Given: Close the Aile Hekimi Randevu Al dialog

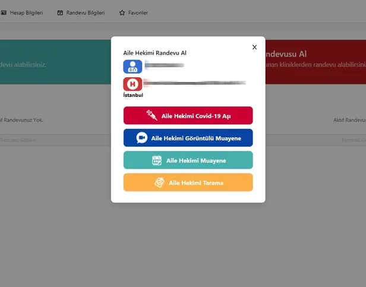Looking at the screenshot, I should coord(254,47).
